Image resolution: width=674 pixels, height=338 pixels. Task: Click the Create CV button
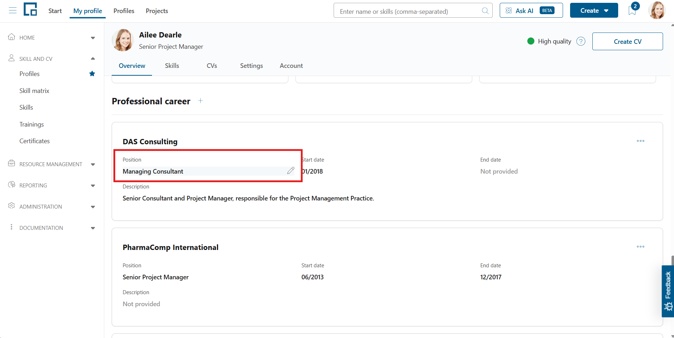click(627, 41)
